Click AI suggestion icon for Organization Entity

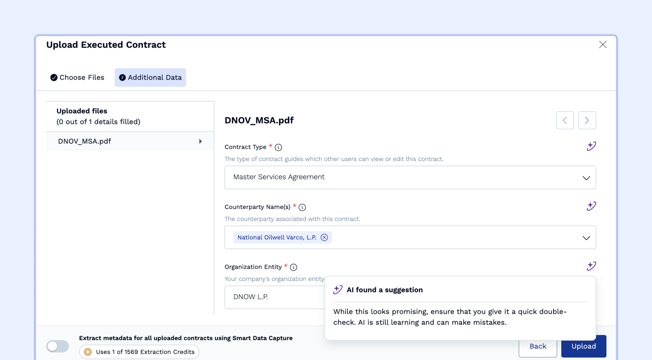pos(591,266)
